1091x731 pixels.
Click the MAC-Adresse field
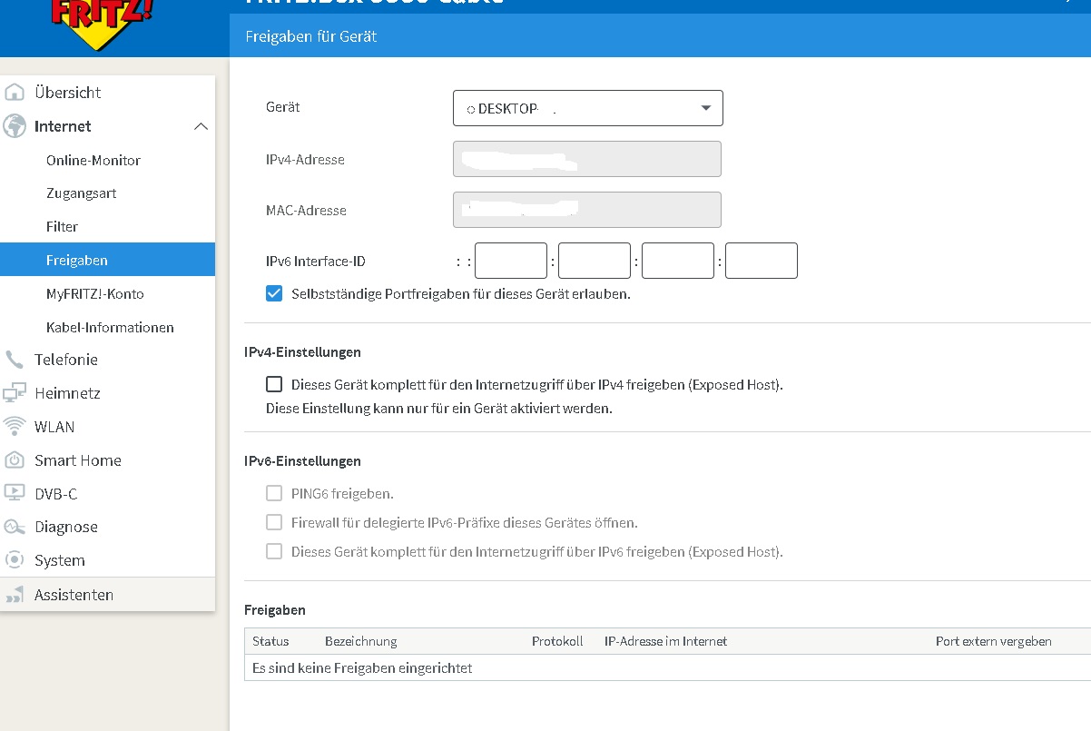pos(587,210)
